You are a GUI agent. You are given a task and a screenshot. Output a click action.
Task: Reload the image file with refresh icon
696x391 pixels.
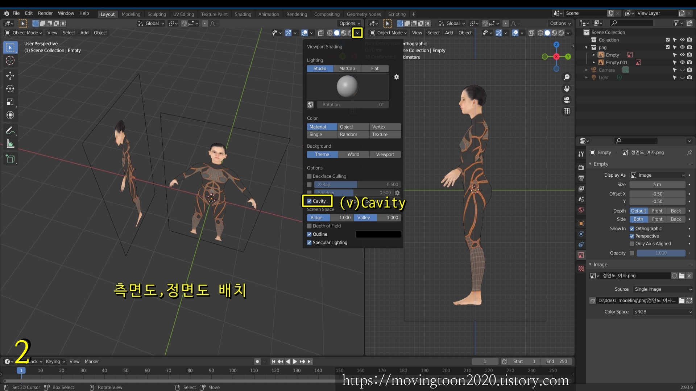click(x=689, y=301)
